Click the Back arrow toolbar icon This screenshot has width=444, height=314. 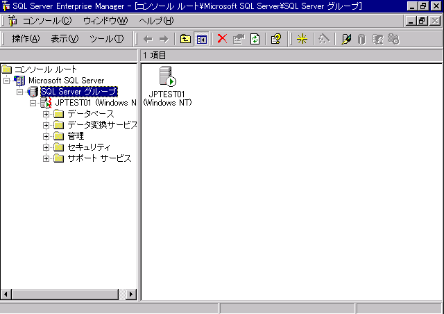coord(148,39)
